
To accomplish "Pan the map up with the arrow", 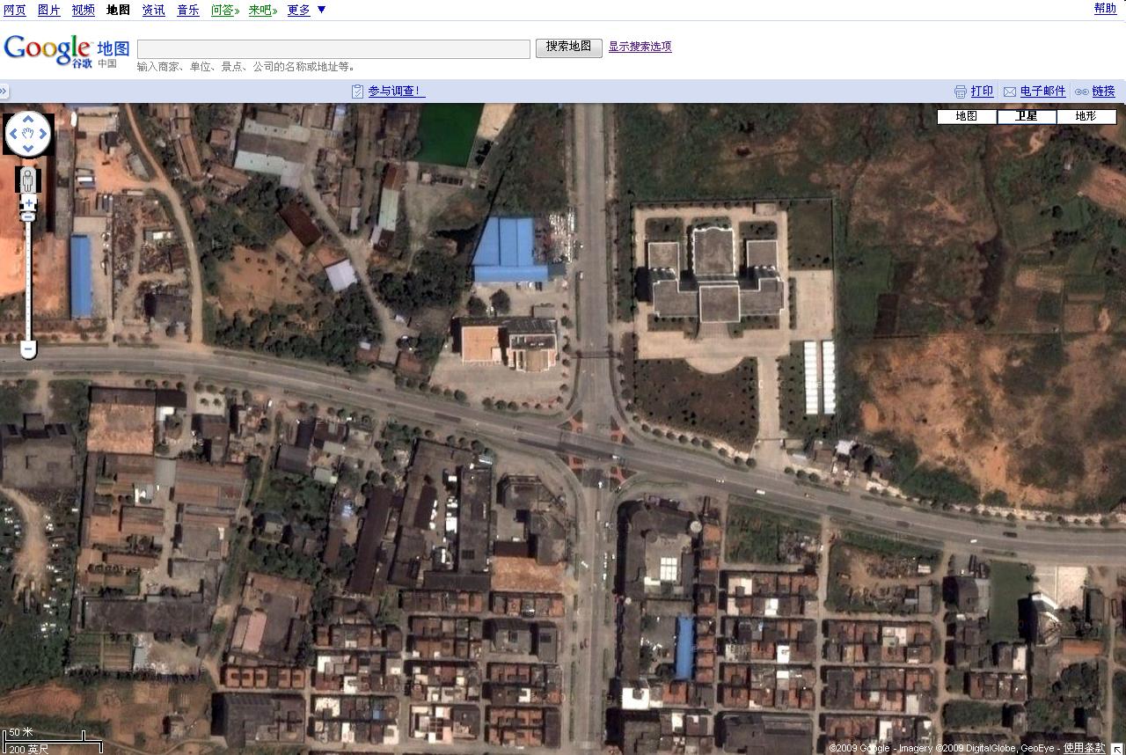I will click(28, 119).
